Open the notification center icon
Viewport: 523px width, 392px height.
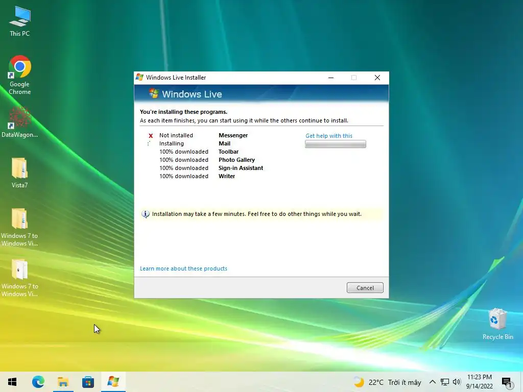(x=507, y=382)
